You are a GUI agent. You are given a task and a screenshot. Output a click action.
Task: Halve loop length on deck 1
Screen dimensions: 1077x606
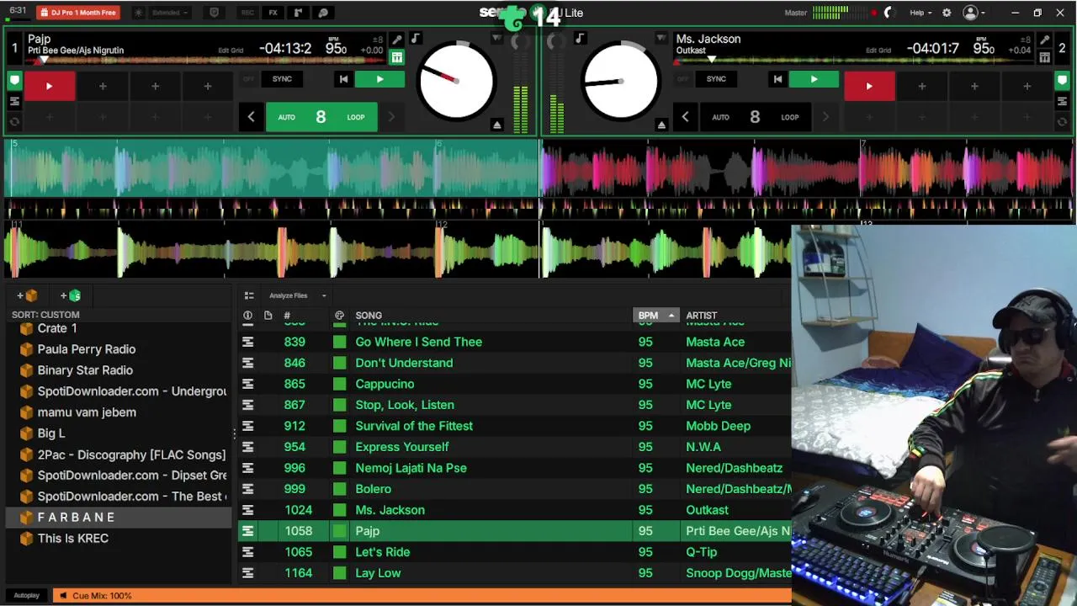tap(251, 117)
